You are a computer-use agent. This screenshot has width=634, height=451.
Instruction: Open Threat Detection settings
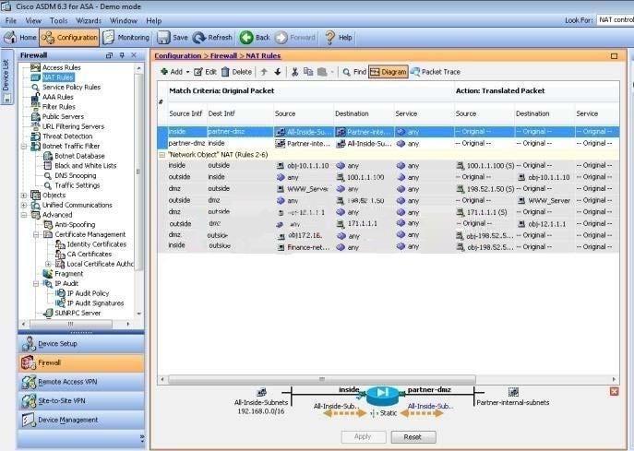[x=67, y=136]
